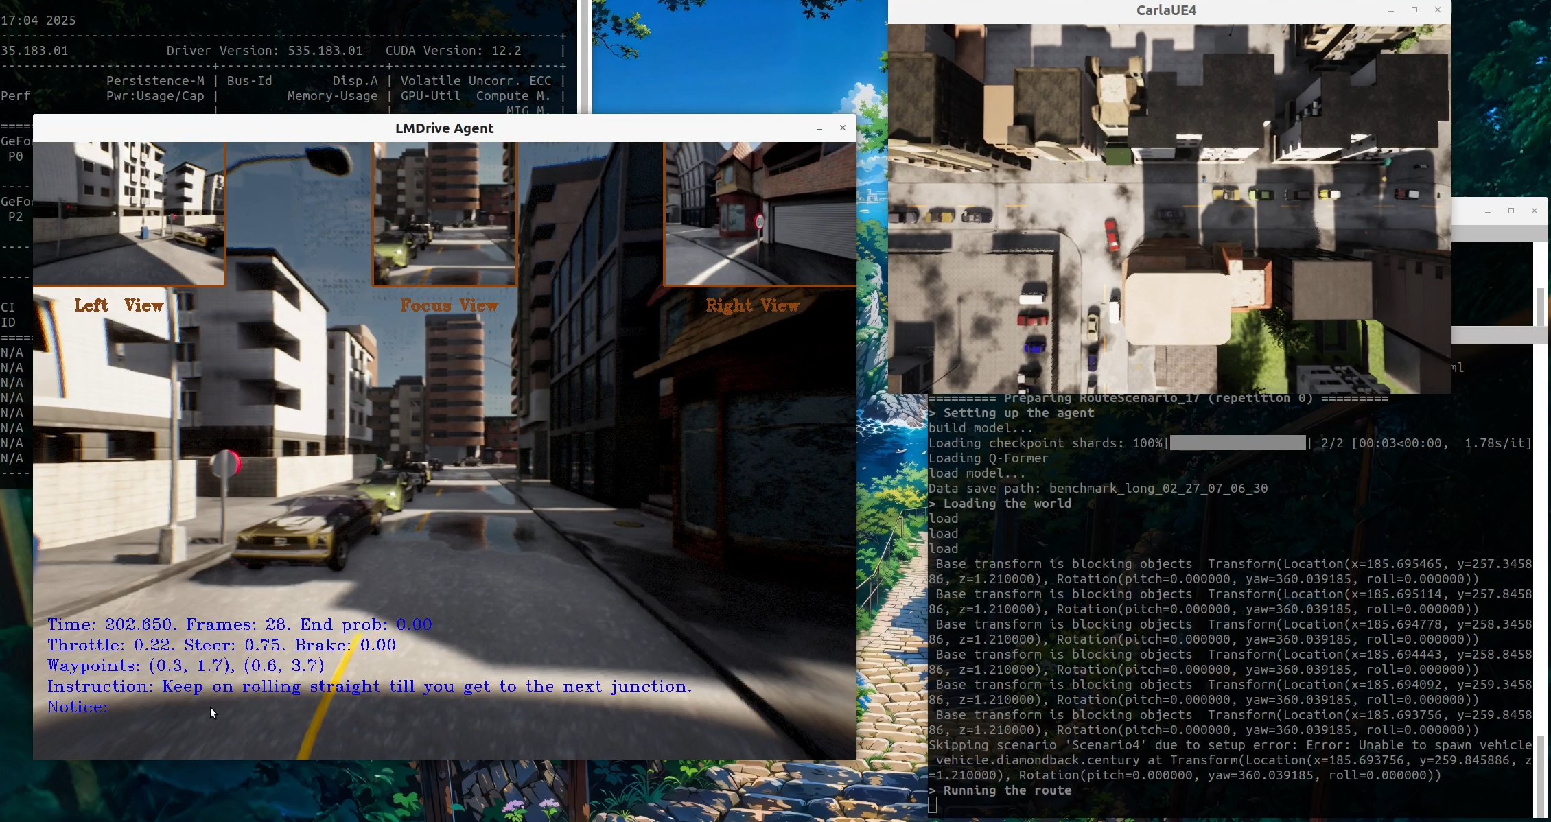
Task: Click the checkpoint shards loading progress bar
Action: coord(1237,443)
